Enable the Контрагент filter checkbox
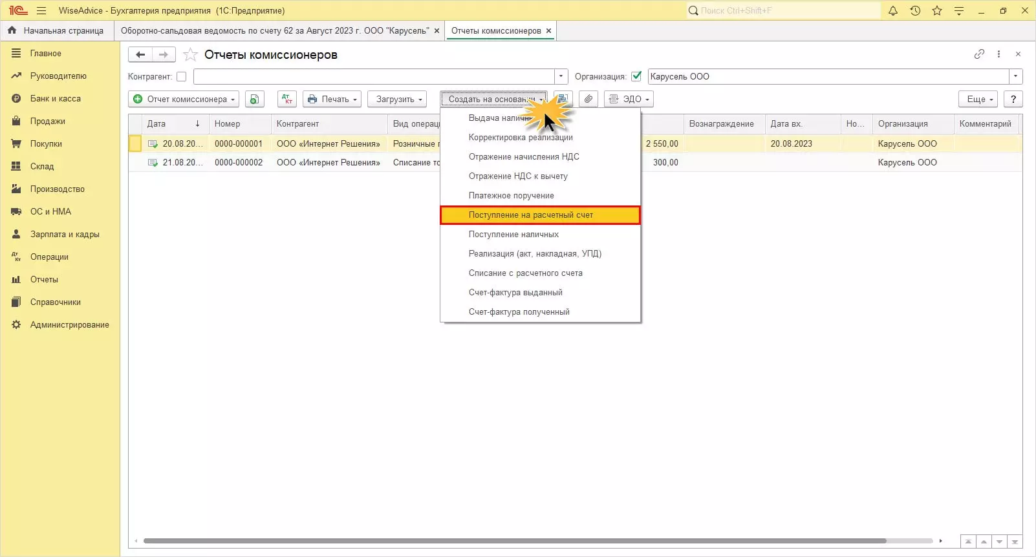Viewport: 1036px width, 557px height. (x=182, y=76)
